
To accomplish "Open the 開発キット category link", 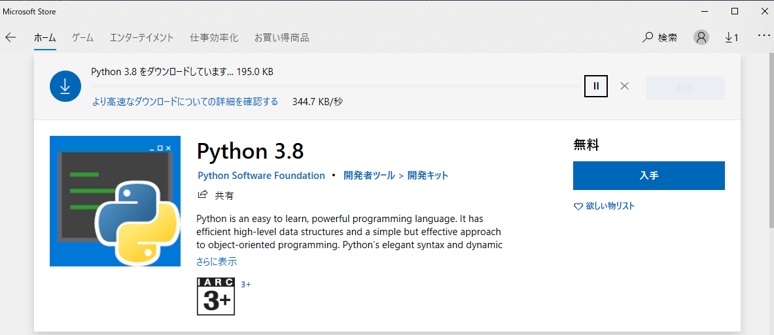I will click(428, 176).
